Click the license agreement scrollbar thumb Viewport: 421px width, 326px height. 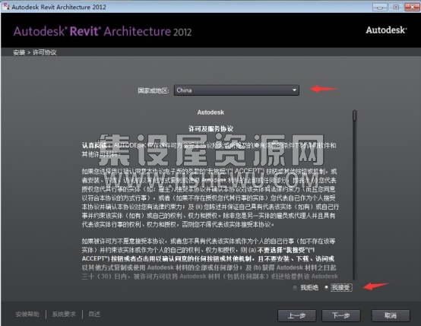click(355, 116)
